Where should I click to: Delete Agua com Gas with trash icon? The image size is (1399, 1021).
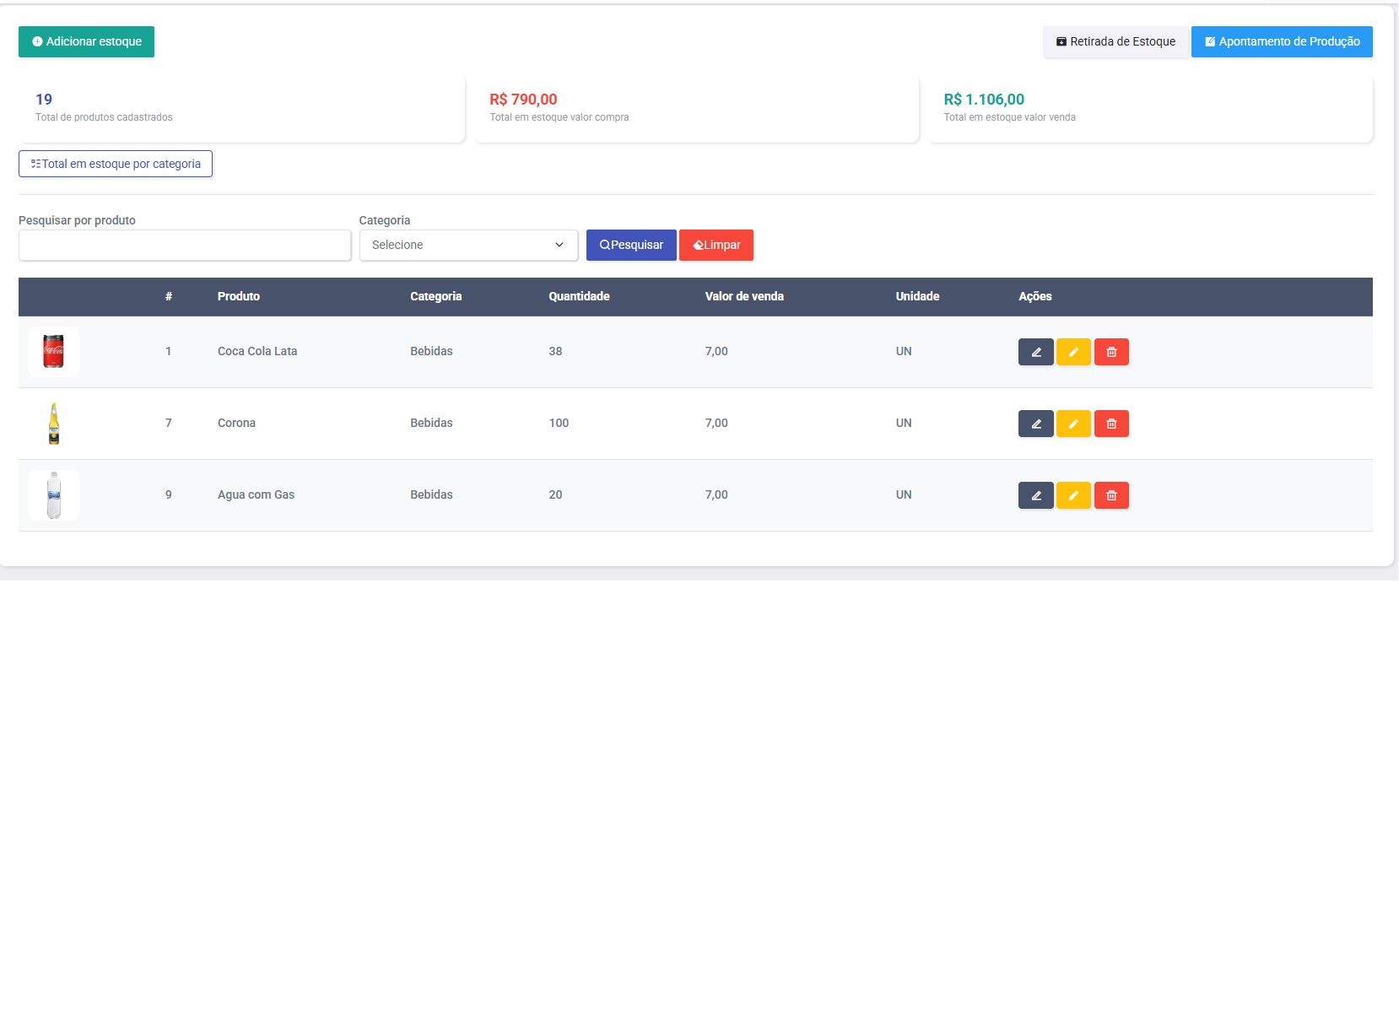click(x=1111, y=495)
